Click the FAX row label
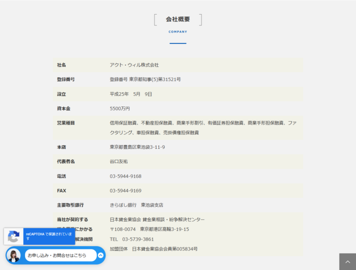Image resolution: width=356 pixels, height=270 pixels. pos(62,190)
